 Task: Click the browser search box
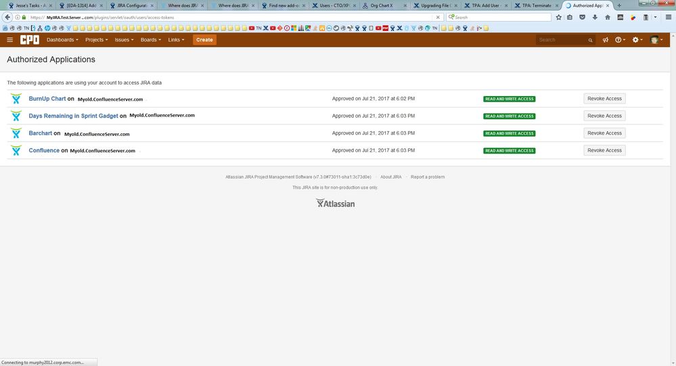tap(499, 17)
